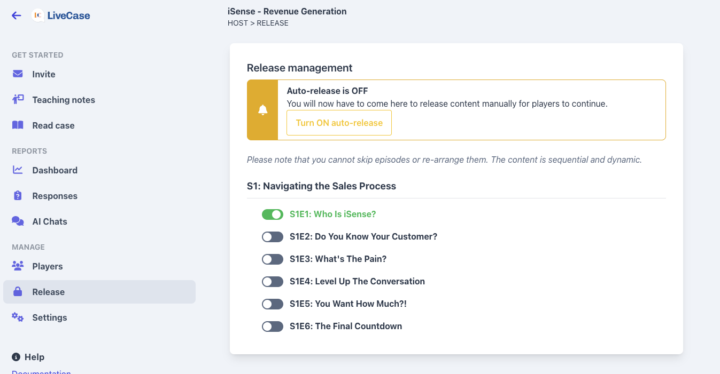Screen dimensions: 720x374
Task: Toggle S1E4: Level Up The Conversation on
Action: coord(273,282)
